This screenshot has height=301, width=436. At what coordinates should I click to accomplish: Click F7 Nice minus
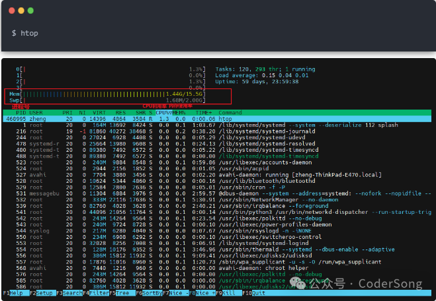click(176, 293)
